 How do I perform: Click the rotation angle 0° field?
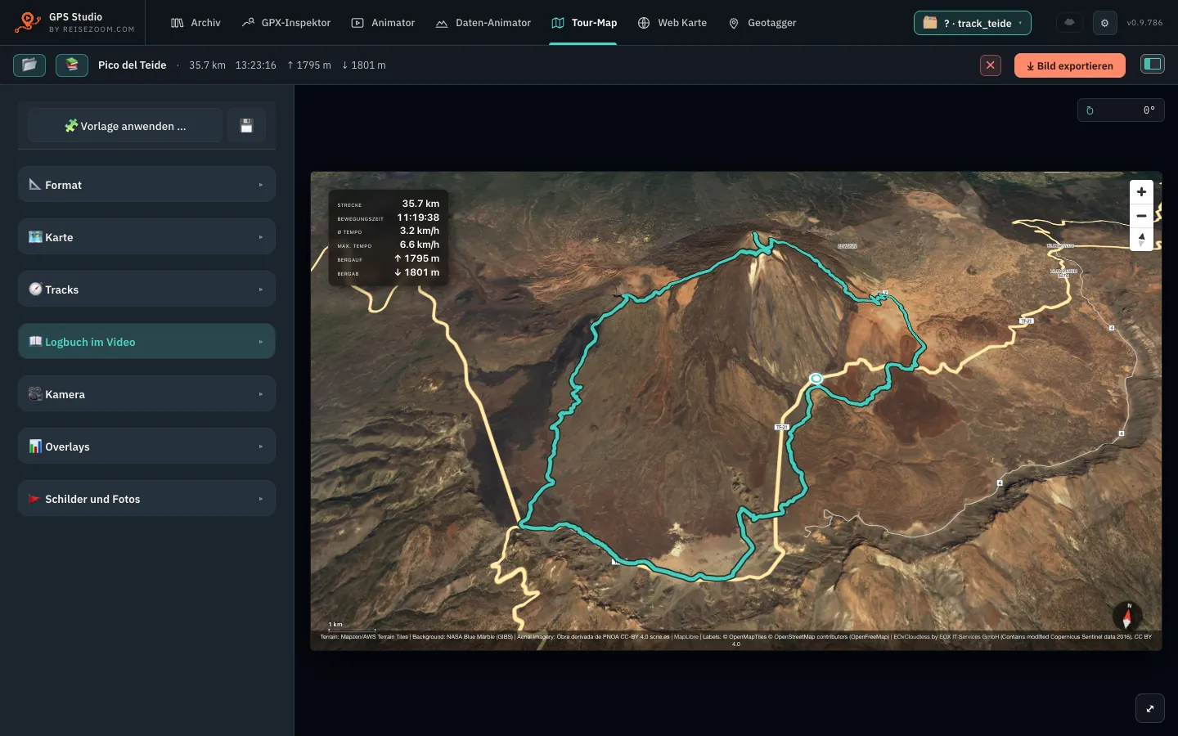[x=1121, y=110]
